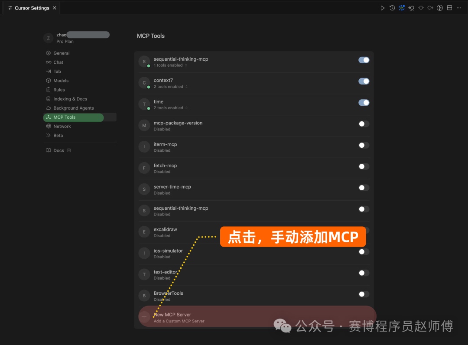This screenshot has height=345, width=468.
Task: Open the Docs link in the sidebar
Action: [x=58, y=150]
